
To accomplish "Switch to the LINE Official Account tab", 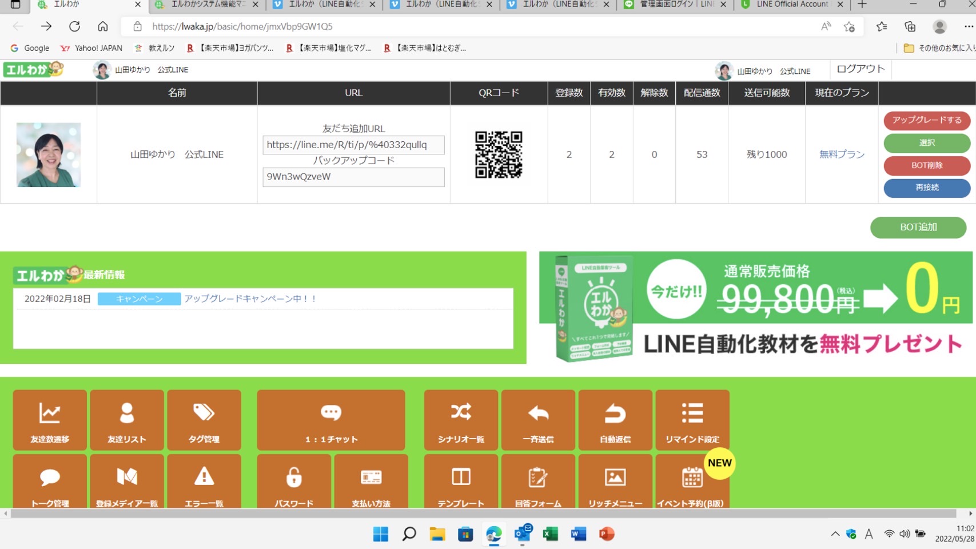I will (x=792, y=5).
